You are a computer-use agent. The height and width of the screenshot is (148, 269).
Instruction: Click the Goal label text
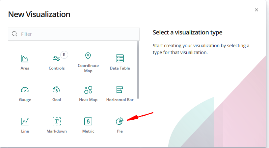pos(57,100)
